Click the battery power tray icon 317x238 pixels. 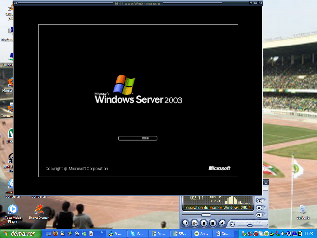tap(300, 234)
